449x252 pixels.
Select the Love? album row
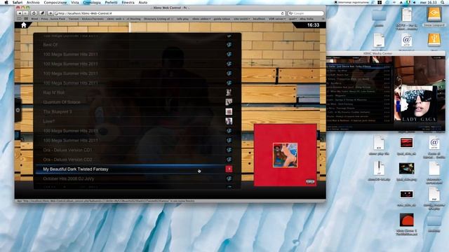138,121
